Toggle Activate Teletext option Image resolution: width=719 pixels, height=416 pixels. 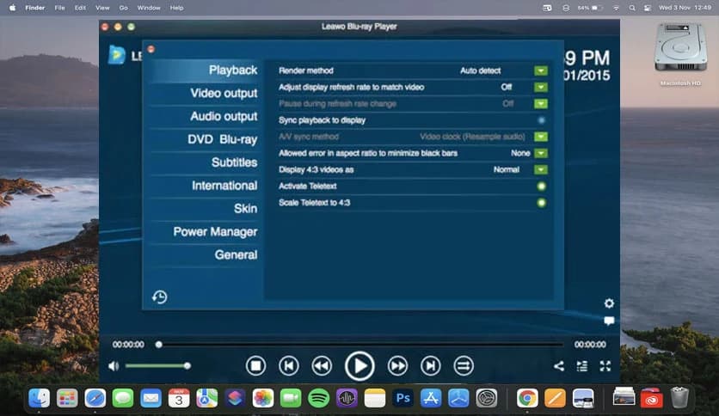coord(541,186)
